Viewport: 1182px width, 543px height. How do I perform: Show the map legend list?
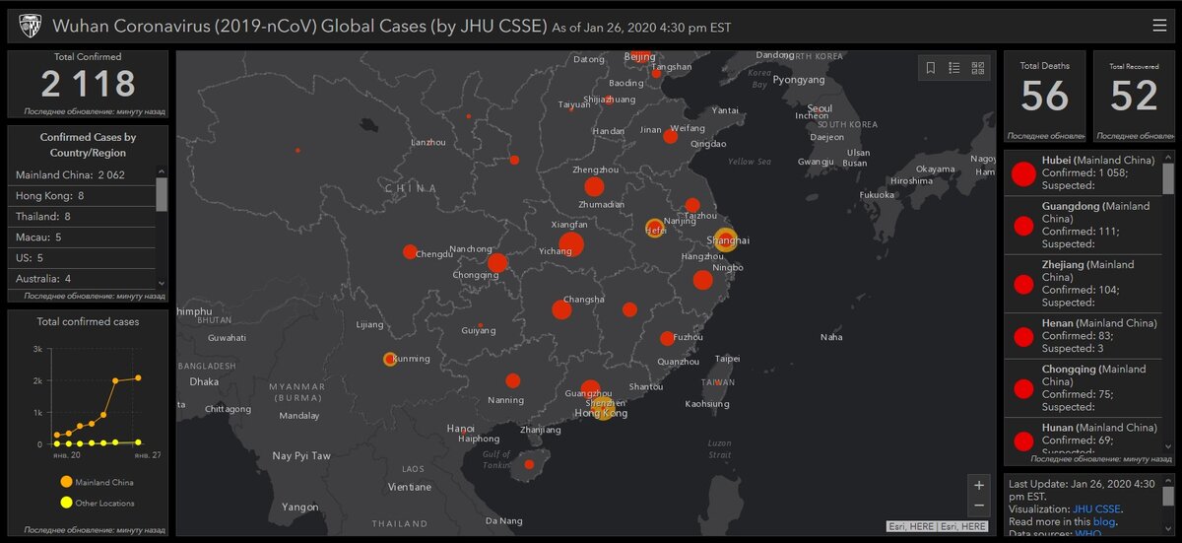click(x=954, y=68)
